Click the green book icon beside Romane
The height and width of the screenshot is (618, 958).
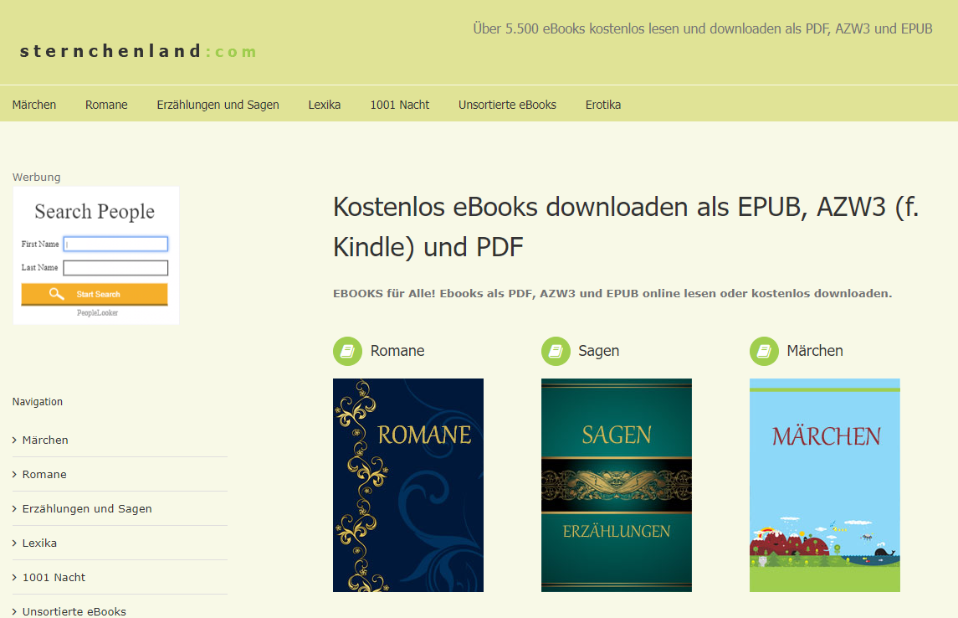[347, 352]
